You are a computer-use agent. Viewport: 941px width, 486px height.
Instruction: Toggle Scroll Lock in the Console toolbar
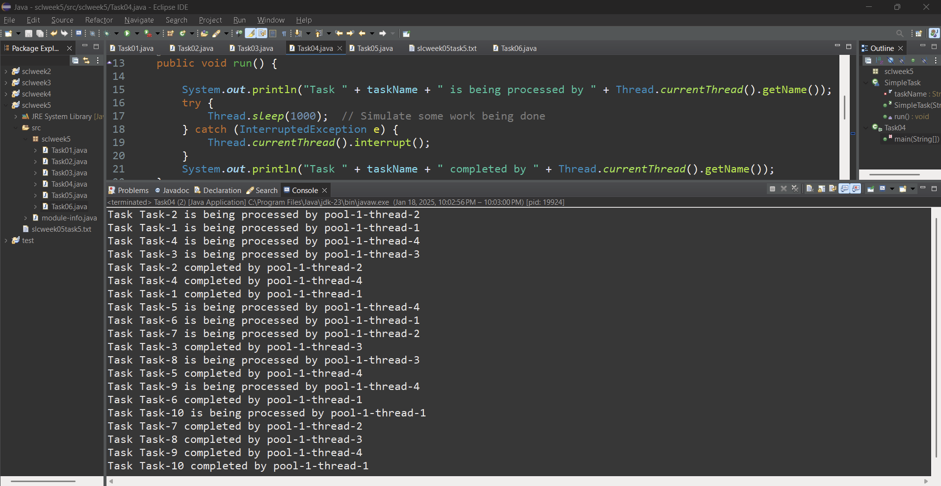(x=821, y=189)
